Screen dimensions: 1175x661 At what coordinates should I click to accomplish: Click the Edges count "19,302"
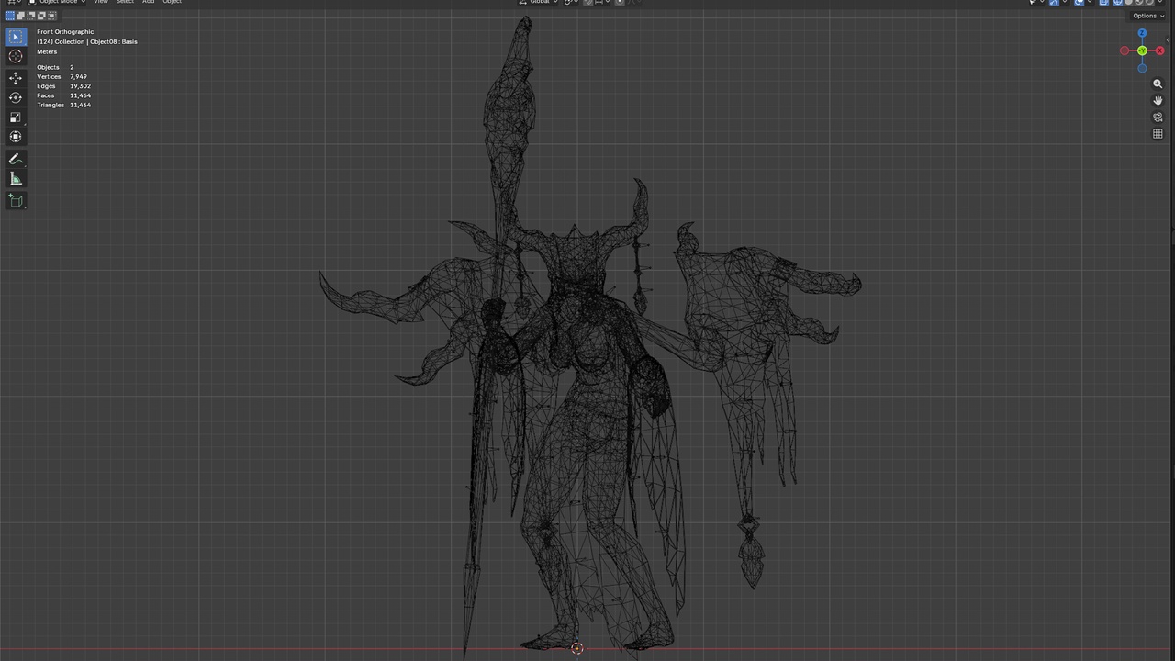pyautogui.click(x=80, y=86)
